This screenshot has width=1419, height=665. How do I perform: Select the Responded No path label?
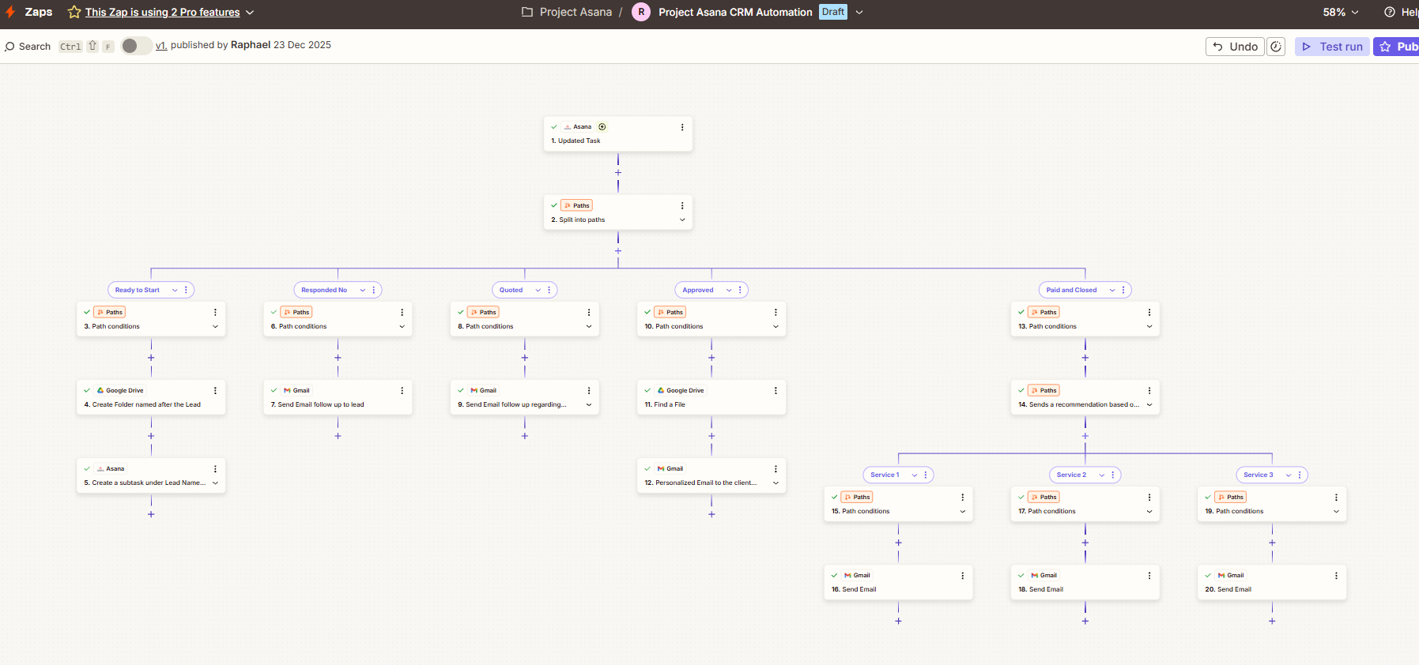(x=324, y=290)
